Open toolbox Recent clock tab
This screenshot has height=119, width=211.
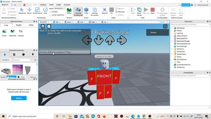[23, 55]
